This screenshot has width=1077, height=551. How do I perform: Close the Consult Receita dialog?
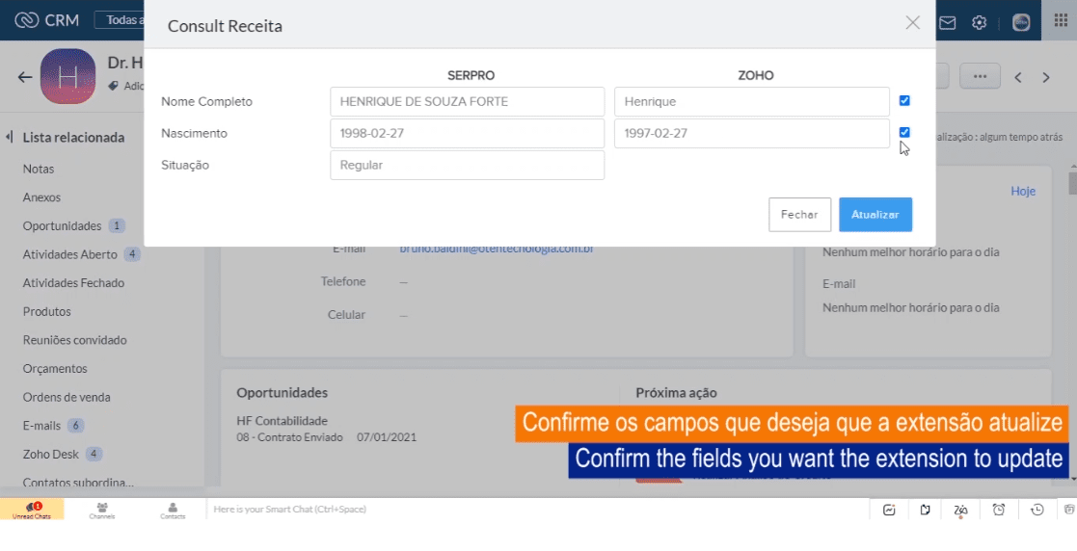(x=912, y=23)
